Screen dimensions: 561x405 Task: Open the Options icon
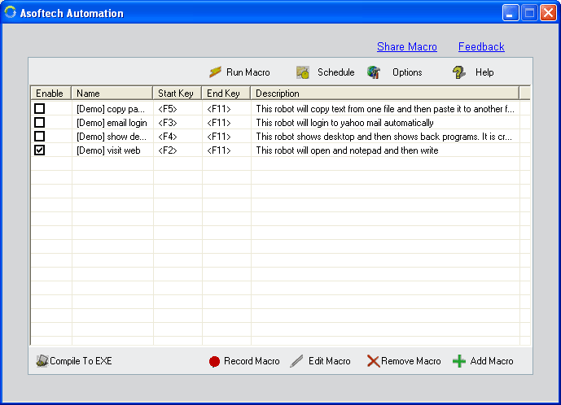pos(374,72)
